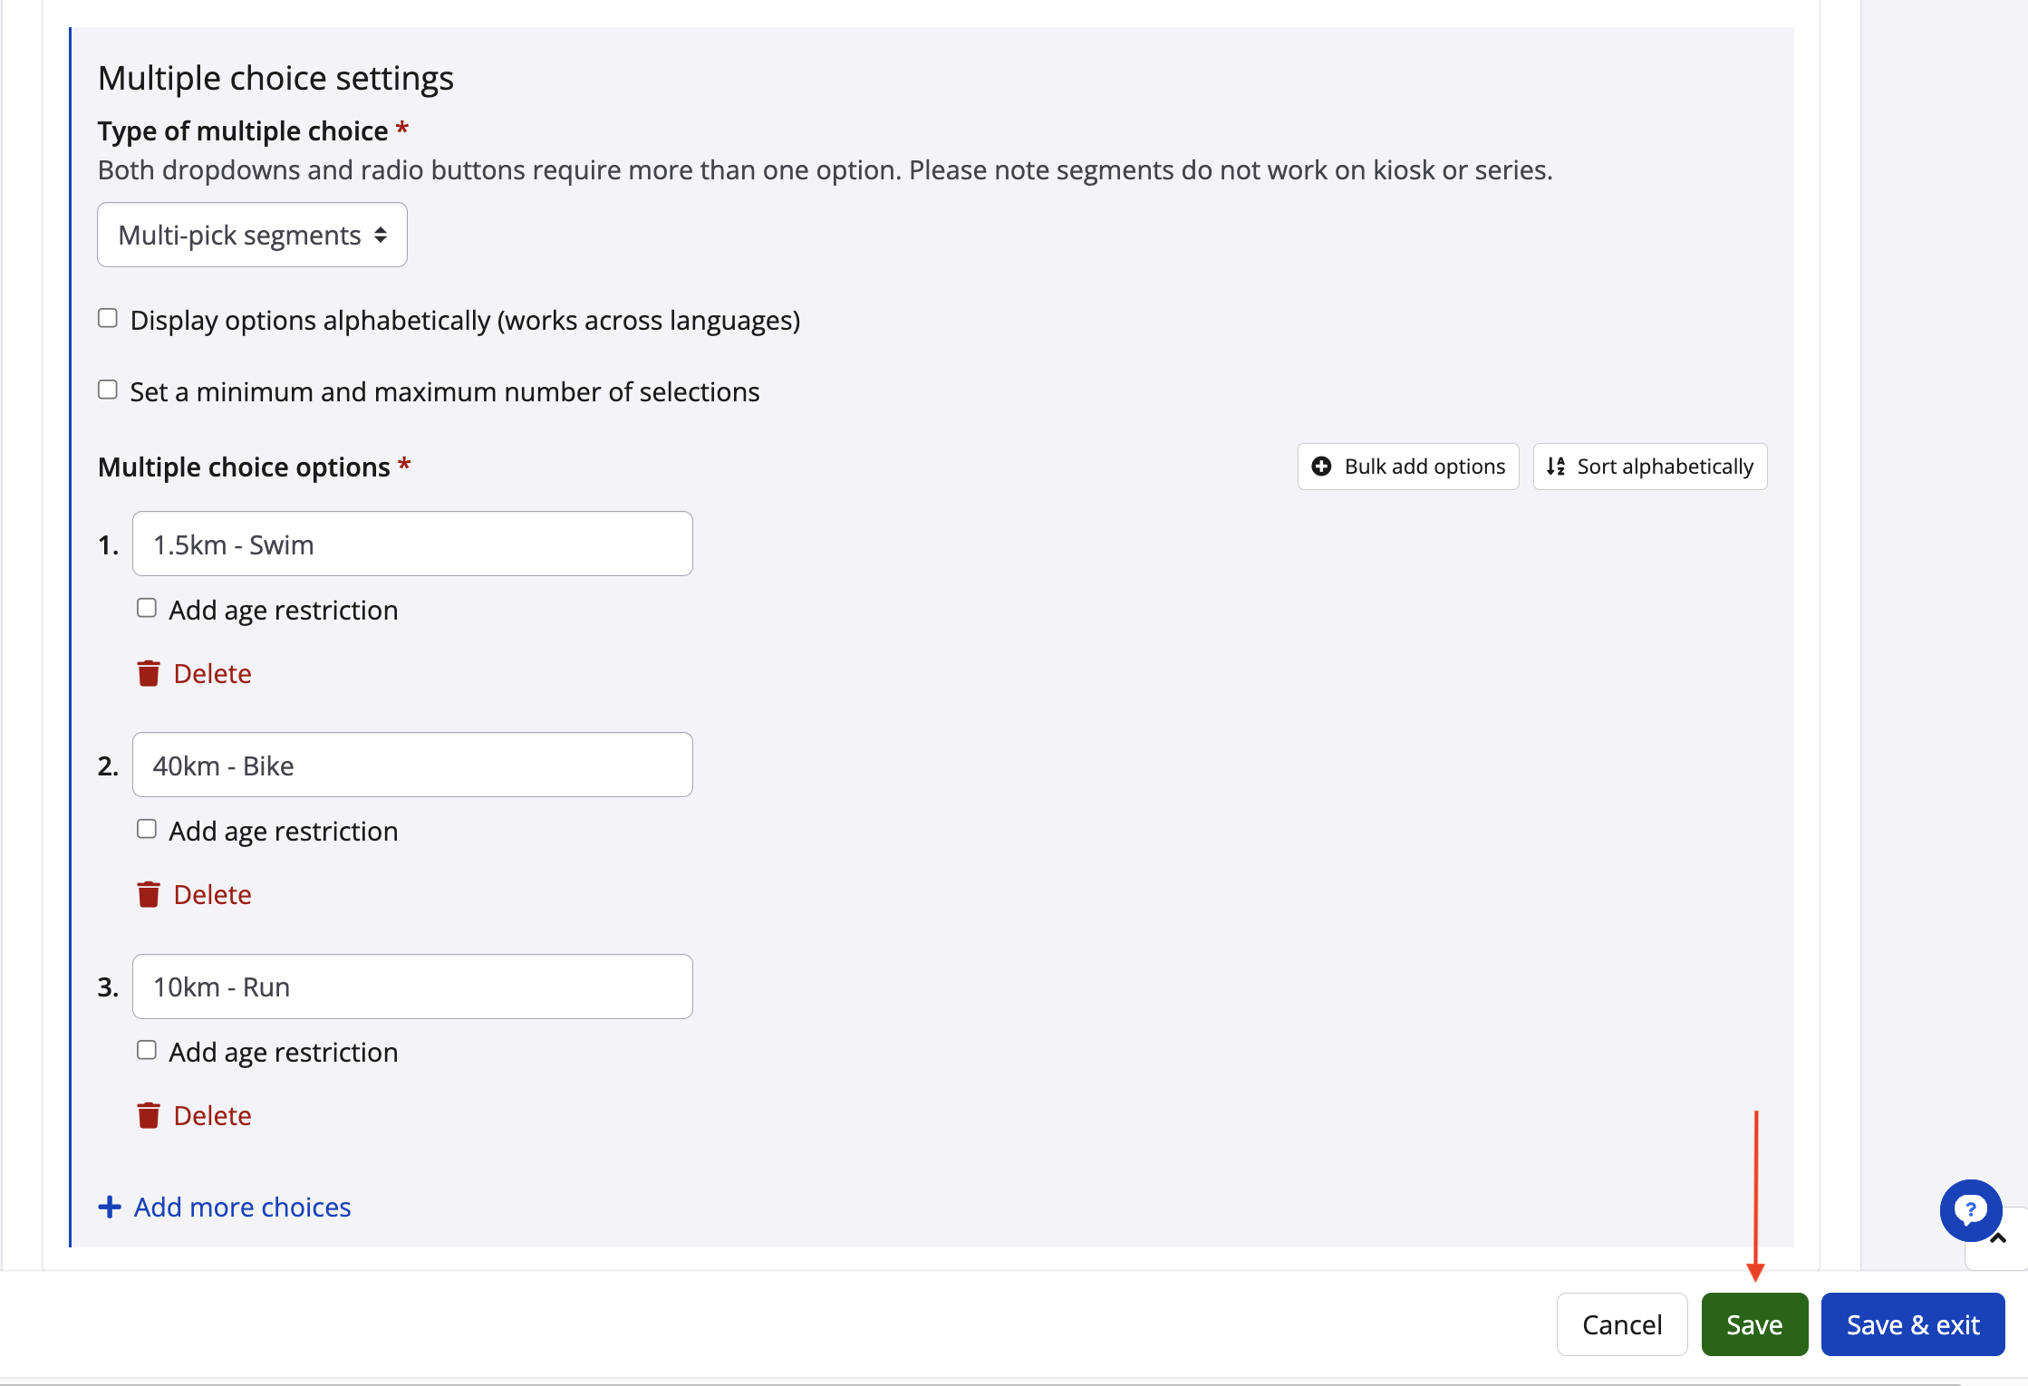Enable Display options alphabetically checkbox
Viewport: 2028px width, 1386px height.
(x=108, y=318)
